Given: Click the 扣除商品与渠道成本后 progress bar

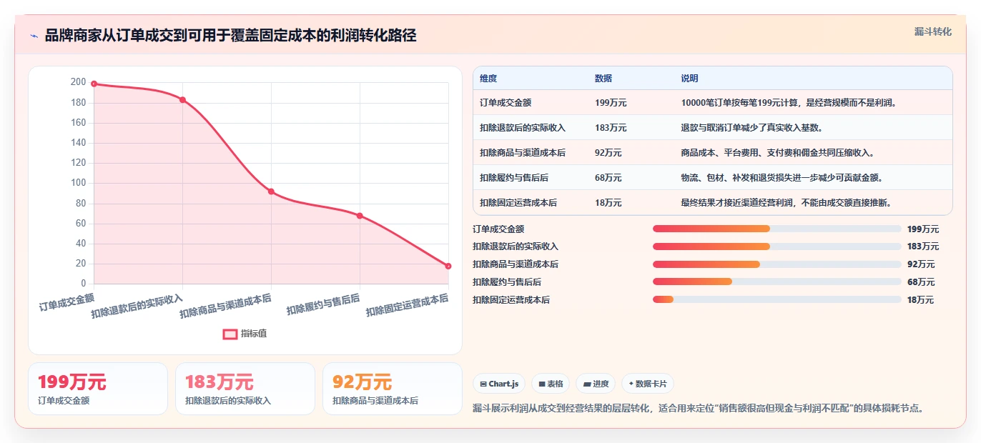Looking at the screenshot, I should click(x=777, y=264).
